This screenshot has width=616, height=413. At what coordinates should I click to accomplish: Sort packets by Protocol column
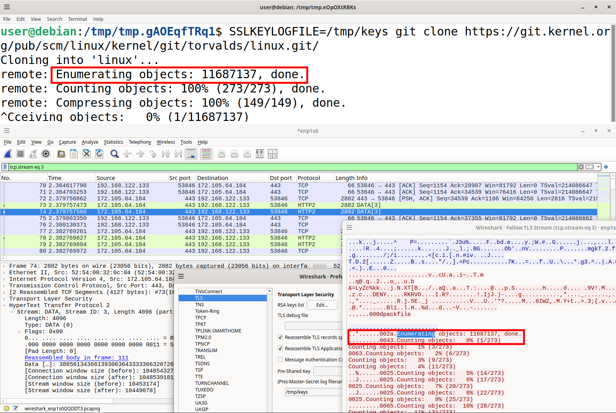(x=315, y=178)
